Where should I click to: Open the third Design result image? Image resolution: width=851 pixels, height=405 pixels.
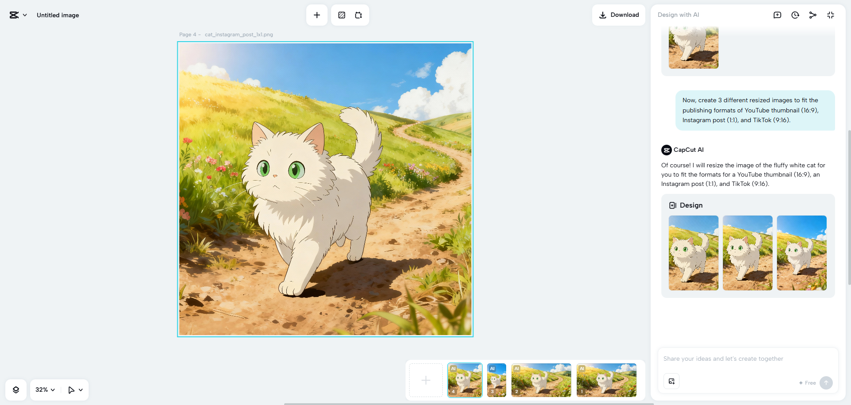pyautogui.click(x=802, y=253)
